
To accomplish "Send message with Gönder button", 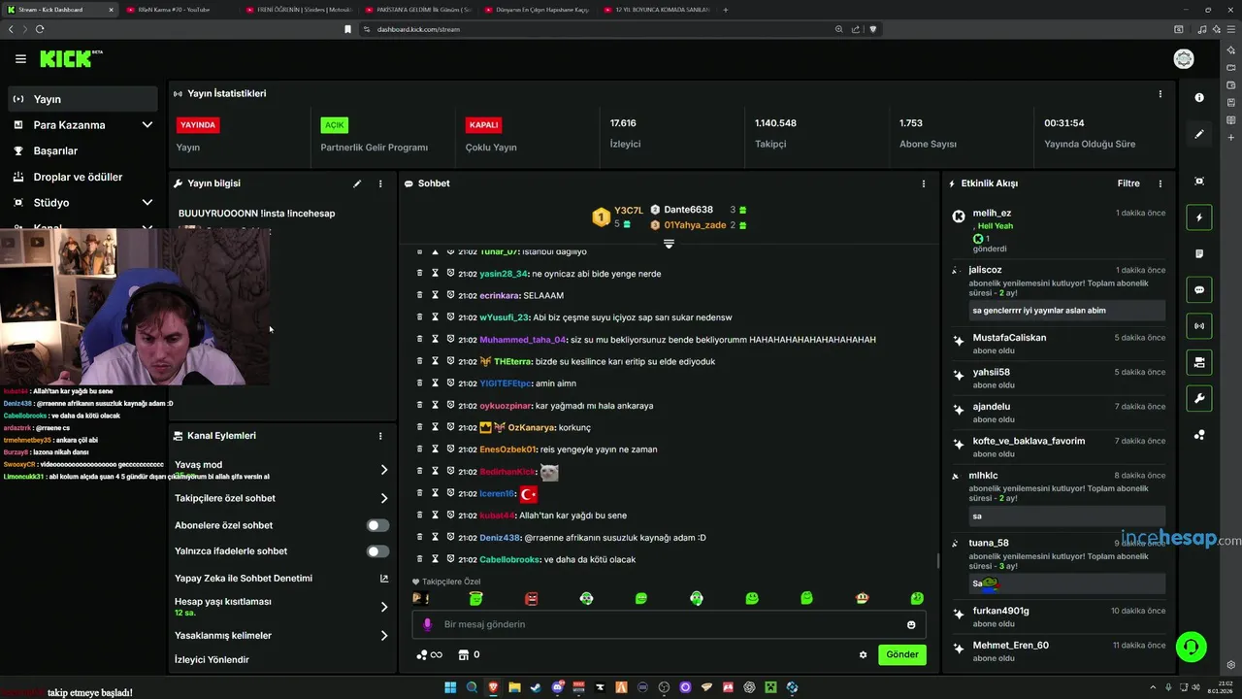I will tap(901, 654).
